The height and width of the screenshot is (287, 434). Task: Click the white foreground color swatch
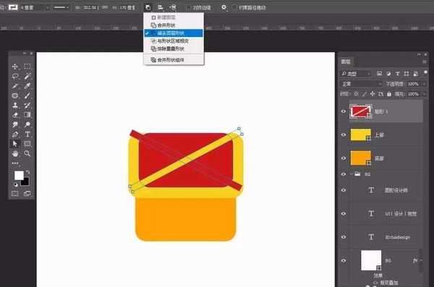click(19, 176)
